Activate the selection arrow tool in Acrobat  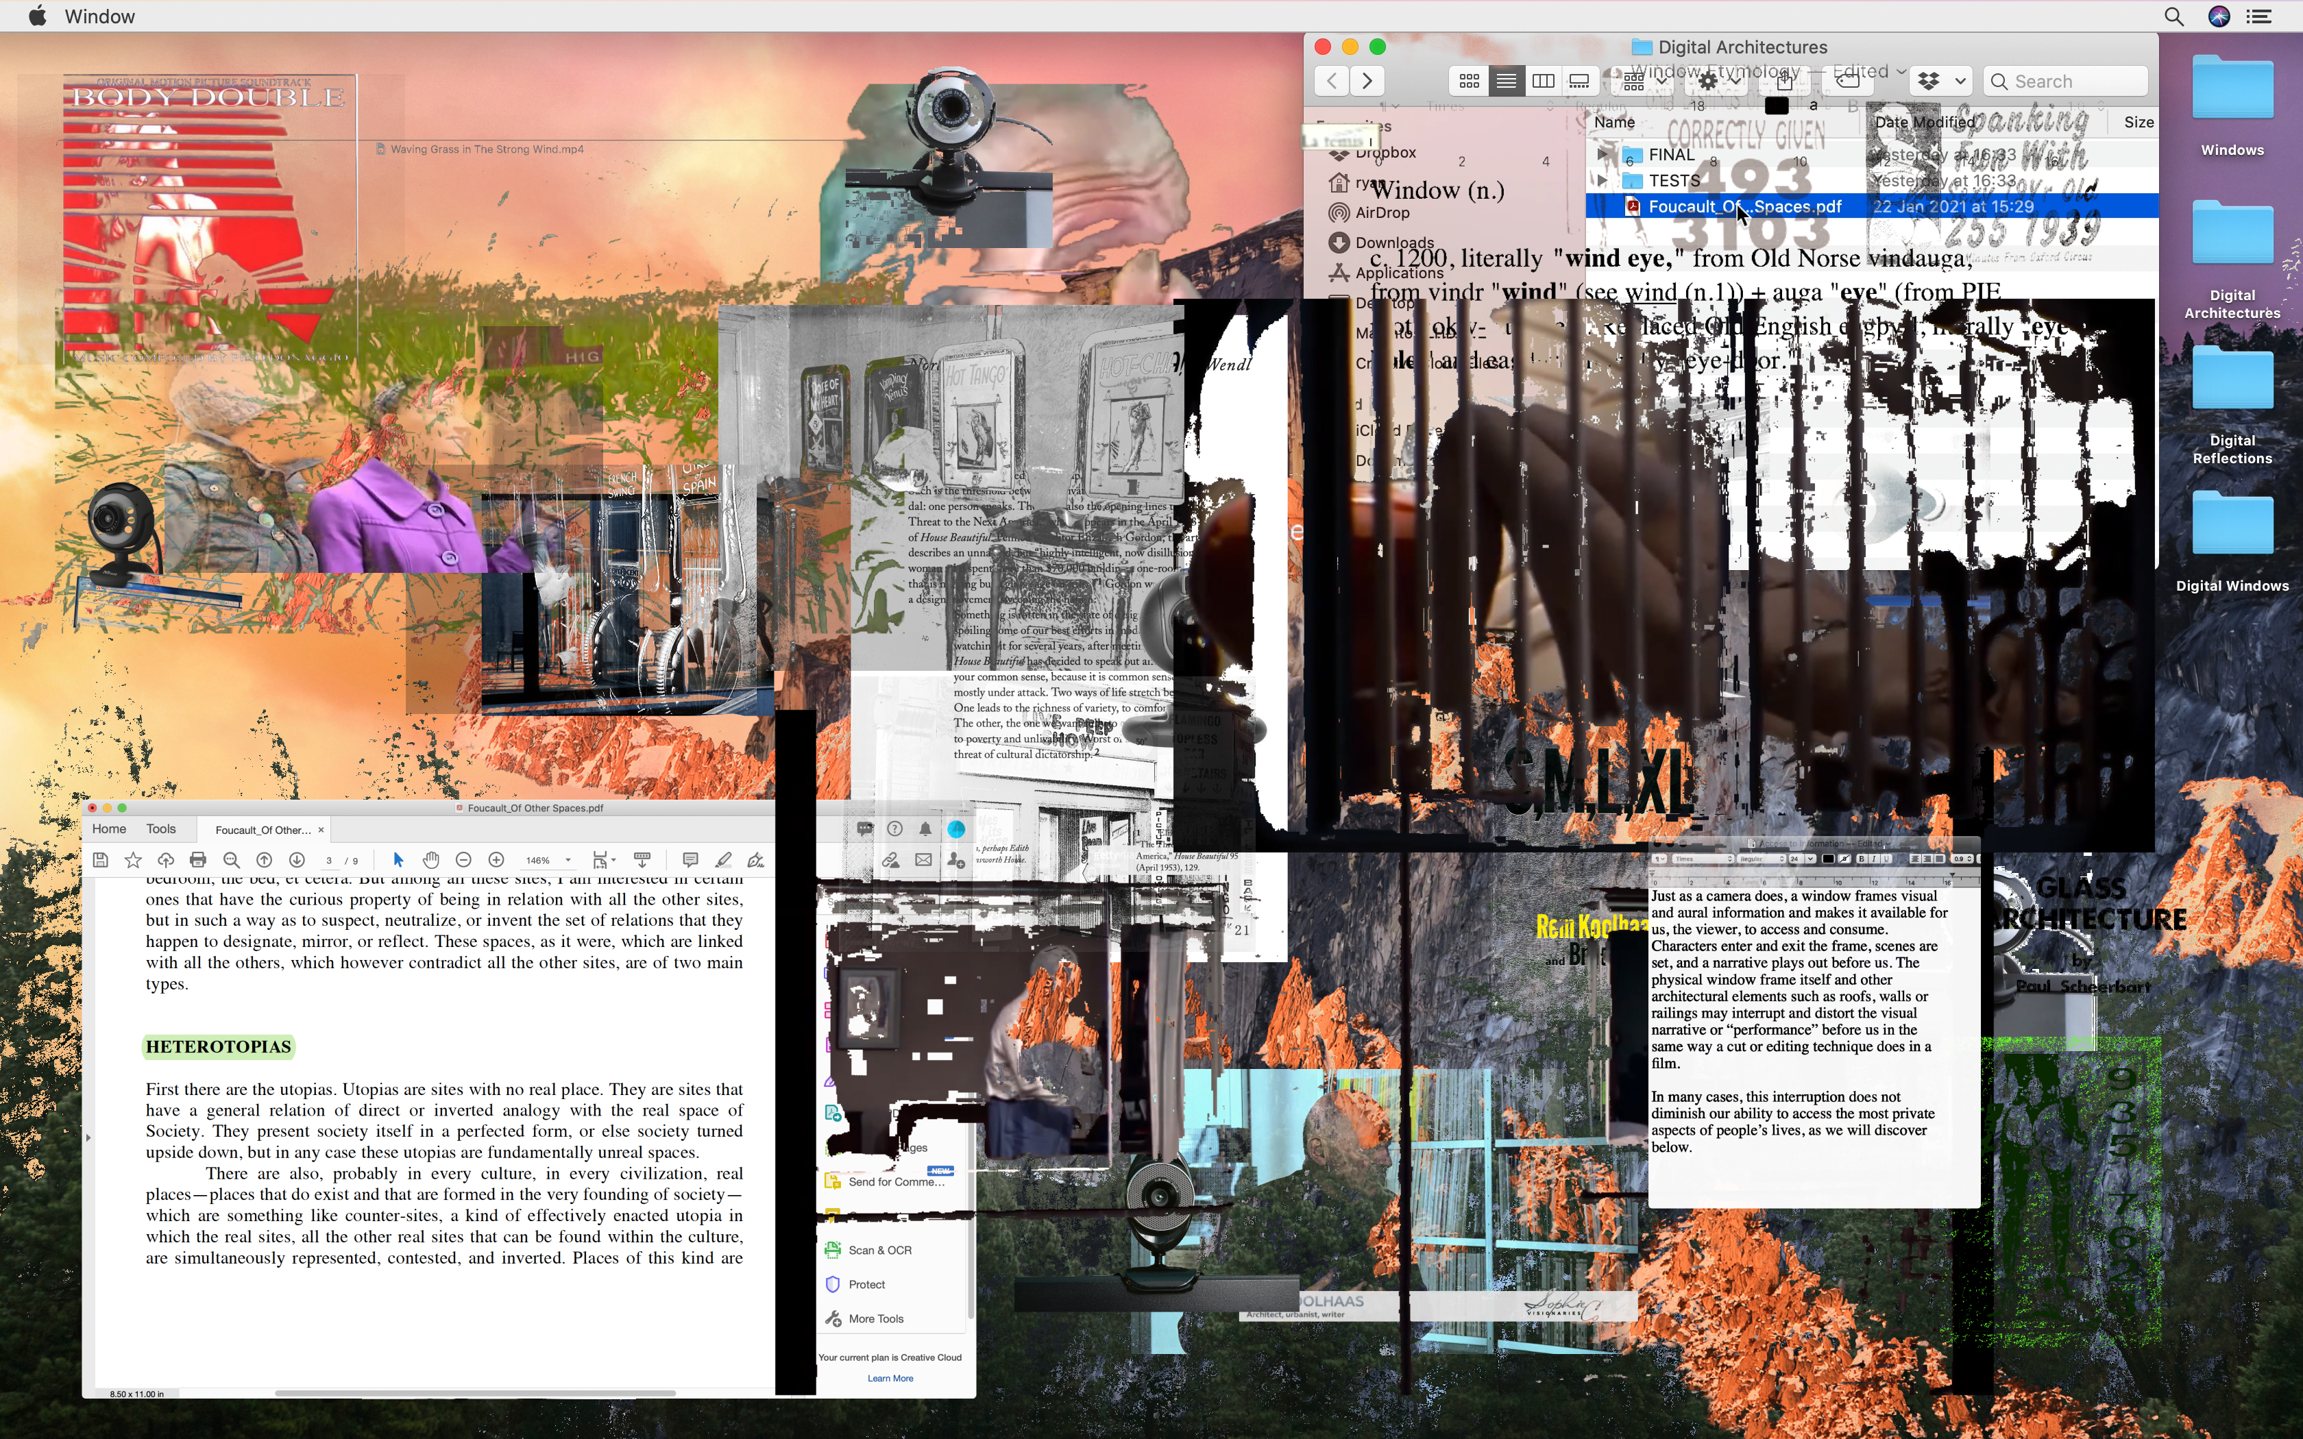tap(398, 861)
